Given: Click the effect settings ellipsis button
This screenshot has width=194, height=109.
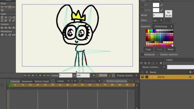Looking at the screenshot, I should 168,20.
